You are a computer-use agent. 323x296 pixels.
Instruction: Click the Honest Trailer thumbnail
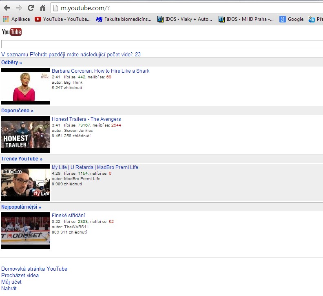point(26,134)
